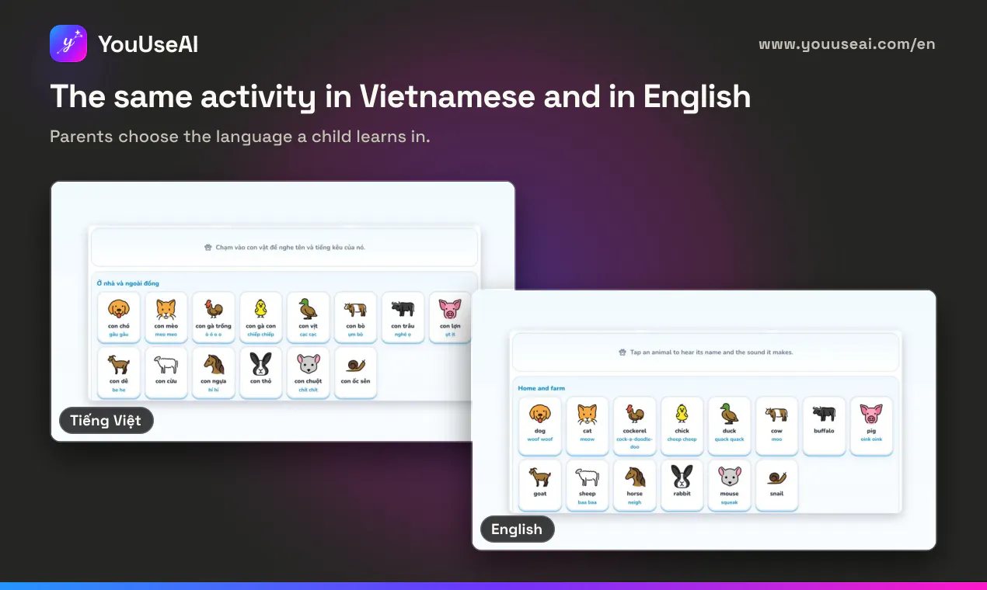Click the 'Home and farm' heading
The width and height of the screenshot is (987, 590).
point(542,388)
